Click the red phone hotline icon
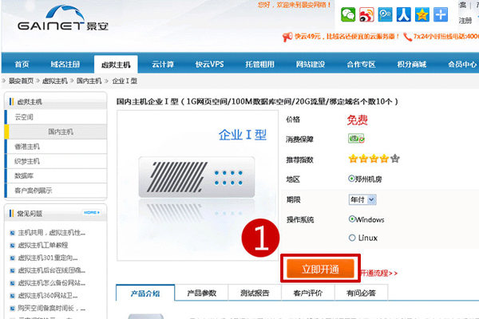Image resolution: width=479 pixels, height=319 pixels. click(407, 37)
